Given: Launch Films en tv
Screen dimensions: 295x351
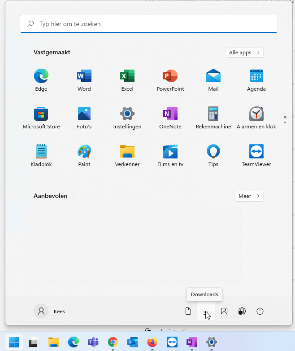Looking at the screenshot, I should 170,155.
